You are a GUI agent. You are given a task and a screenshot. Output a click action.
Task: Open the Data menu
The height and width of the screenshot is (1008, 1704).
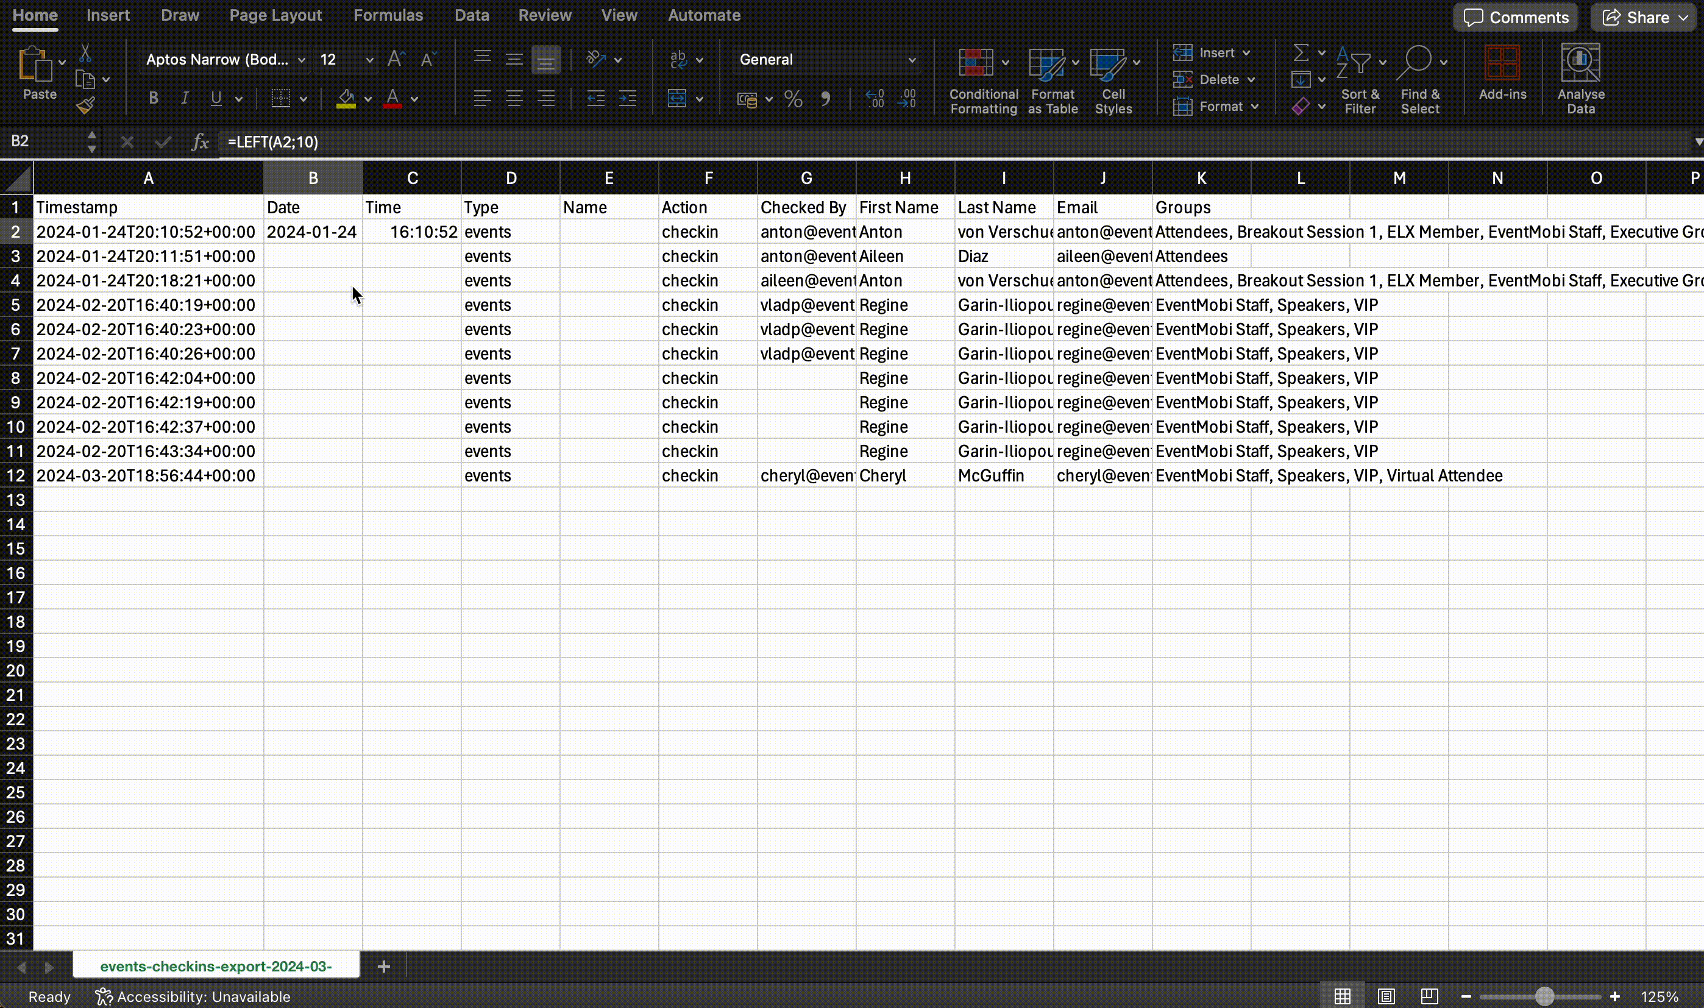[x=471, y=15]
